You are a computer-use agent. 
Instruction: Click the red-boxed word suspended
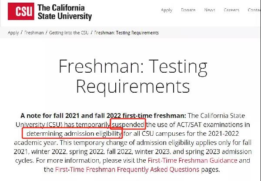coord(128,124)
